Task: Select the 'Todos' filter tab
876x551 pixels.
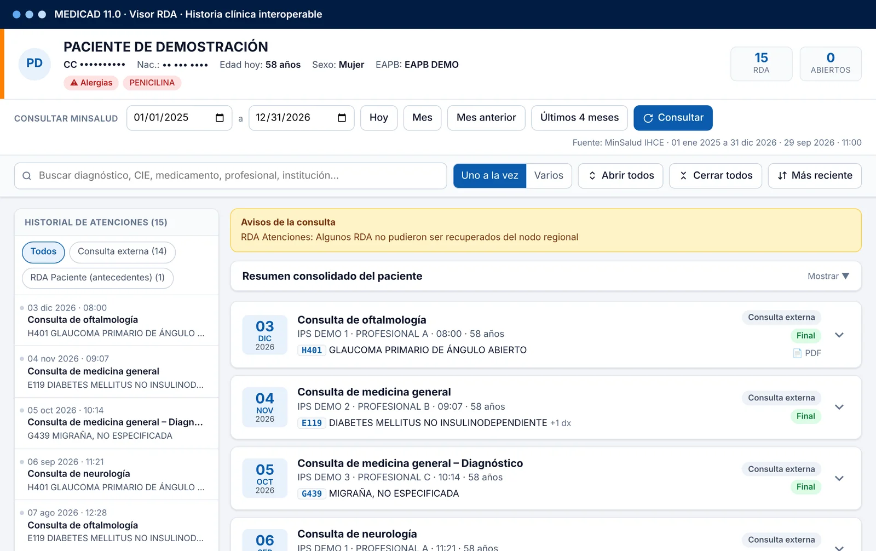Action: [43, 252]
